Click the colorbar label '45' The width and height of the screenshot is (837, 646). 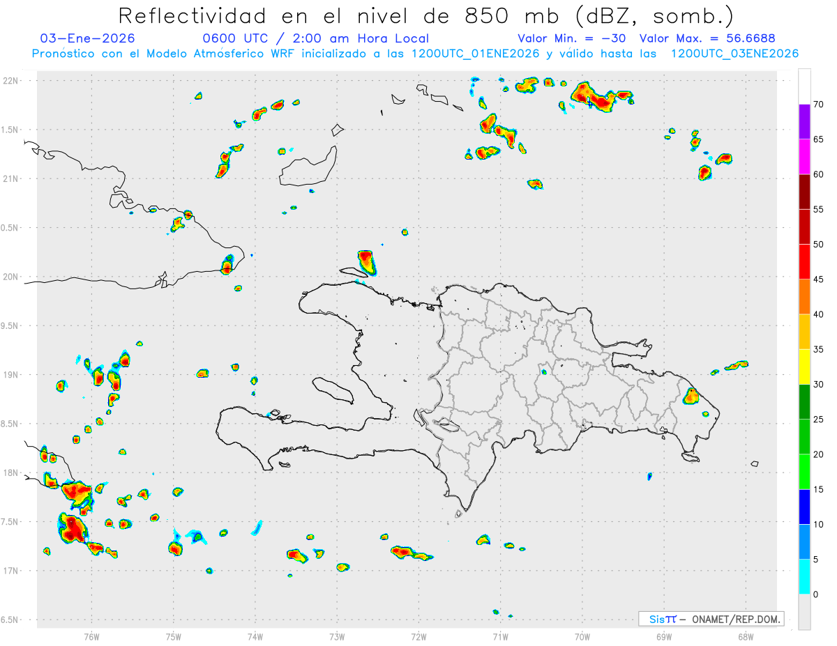(819, 279)
